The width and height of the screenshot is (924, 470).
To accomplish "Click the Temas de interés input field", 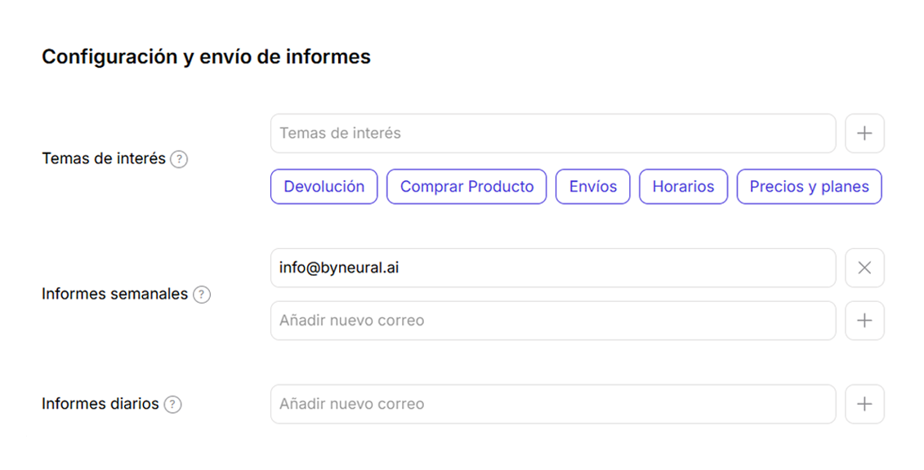I will pos(552,133).
